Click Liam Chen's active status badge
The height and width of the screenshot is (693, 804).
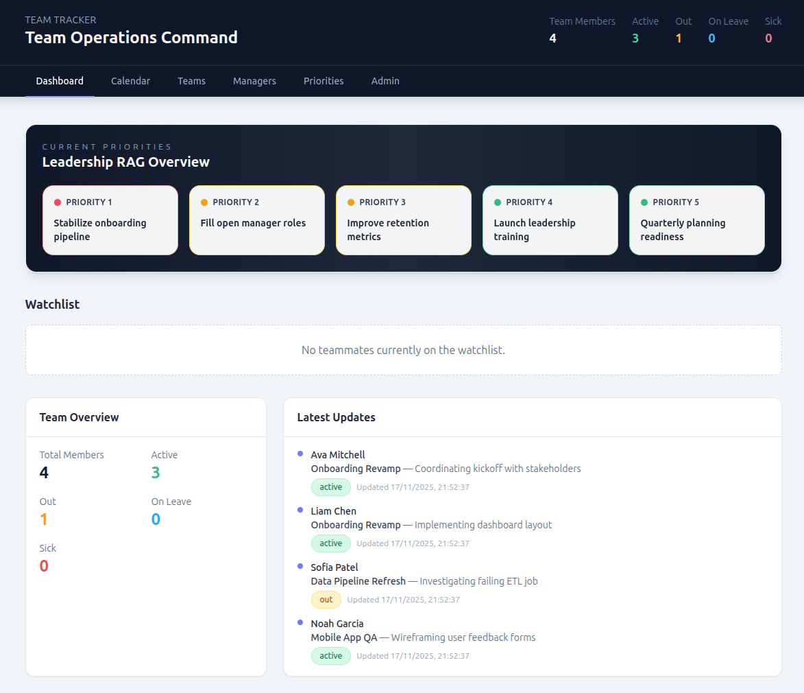click(331, 543)
